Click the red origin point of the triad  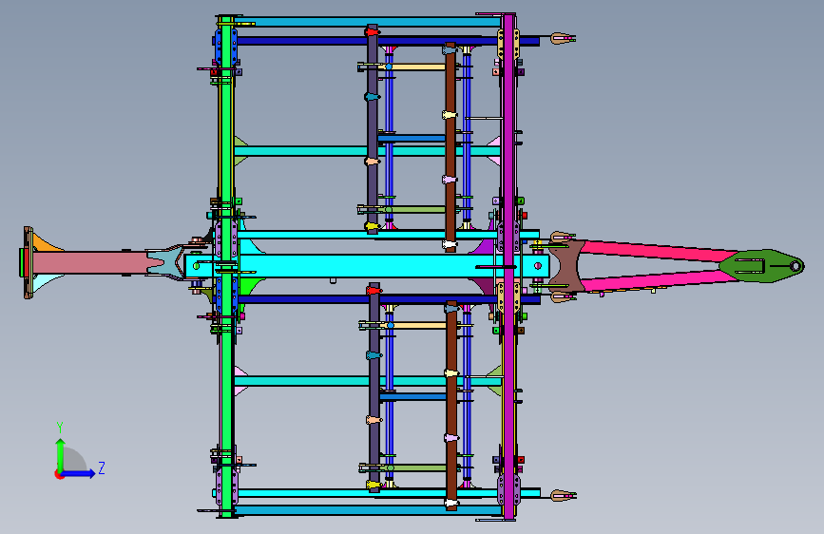[x=59, y=474]
